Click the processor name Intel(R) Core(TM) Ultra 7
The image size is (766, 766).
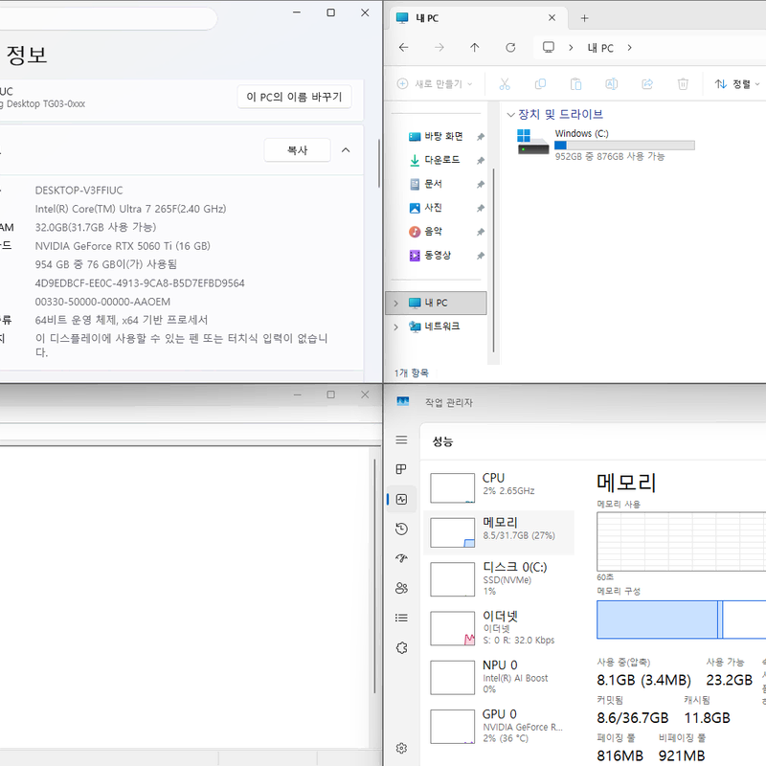click(x=130, y=209)
